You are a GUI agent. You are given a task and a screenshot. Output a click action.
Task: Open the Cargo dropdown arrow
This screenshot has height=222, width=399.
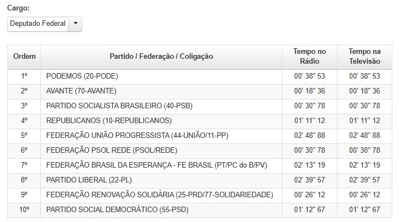click(x=75, y=24)
